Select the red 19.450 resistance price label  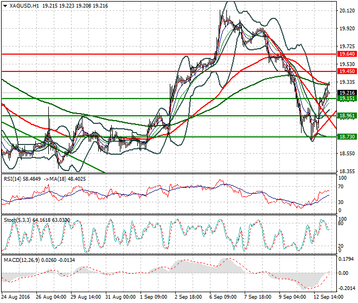coord(347,71)
